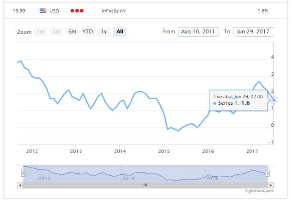This screenshot has height=201, width=292.
Task: Click the USD currency label
Action: pos(54,11)
